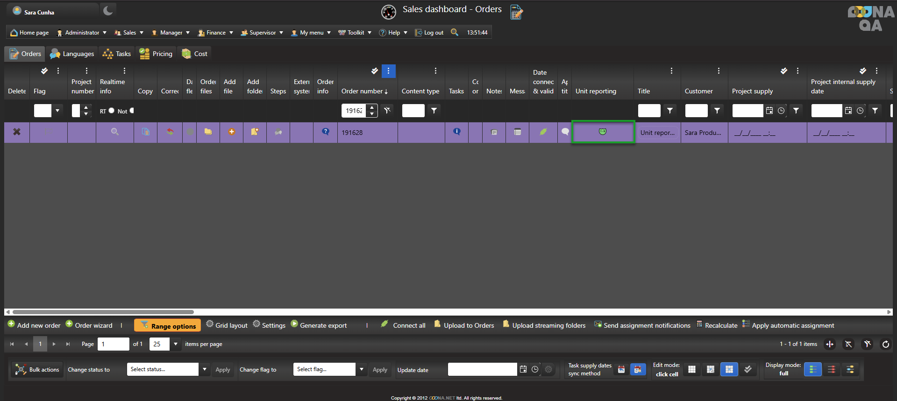Click the green unit reporting icon
Image resolution: width=897 pixels, height=401 pixels.
click(x=602, y=132)
